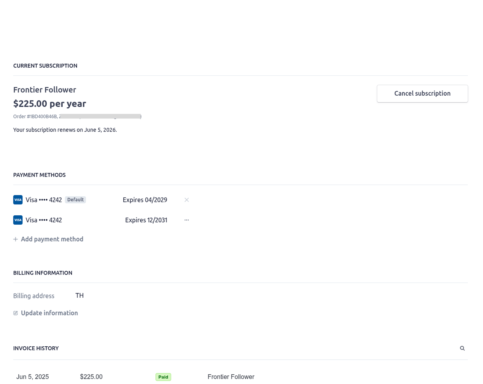The height and width of the screenshot is (384, 483).
Task: Click the Visa logo of the card expiring 12/2031
Action: [18, 220]
